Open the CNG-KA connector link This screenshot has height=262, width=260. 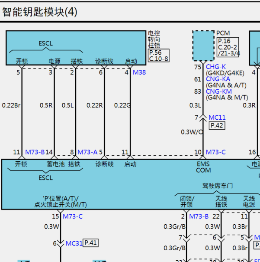(x=218, y=79)
